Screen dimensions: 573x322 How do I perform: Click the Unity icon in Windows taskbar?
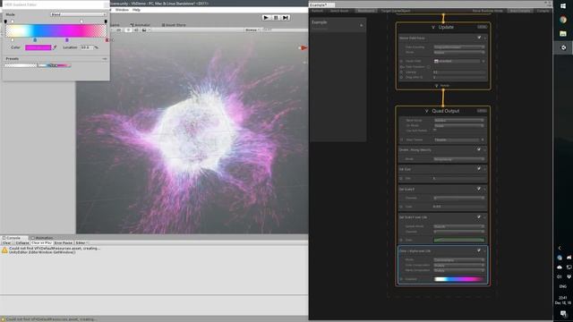(563, 47)
